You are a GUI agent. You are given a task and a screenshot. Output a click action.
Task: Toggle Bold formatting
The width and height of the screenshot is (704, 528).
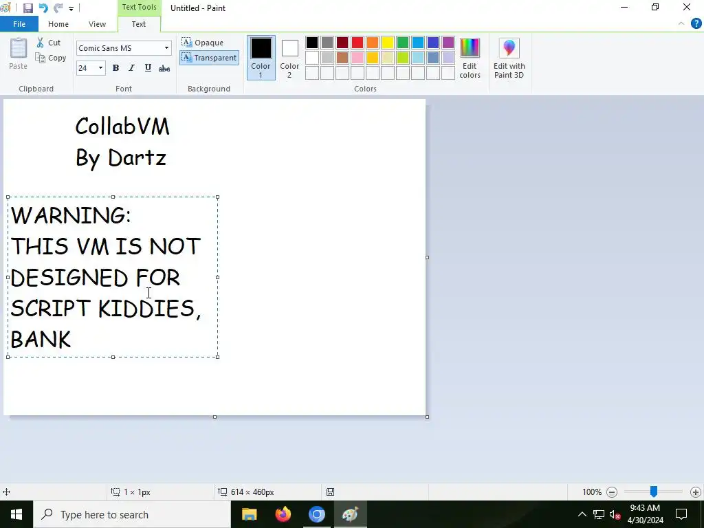[x=115, y=68]
